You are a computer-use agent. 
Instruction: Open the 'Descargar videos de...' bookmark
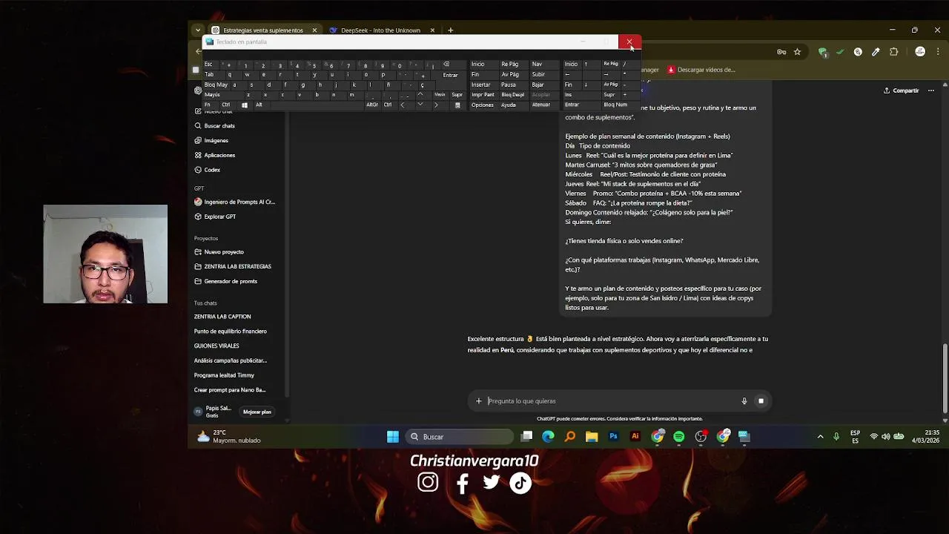point(701,70)
